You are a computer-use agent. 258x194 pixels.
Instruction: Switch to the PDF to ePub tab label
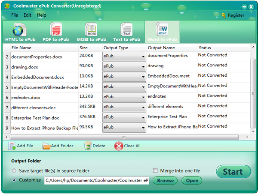56,39
